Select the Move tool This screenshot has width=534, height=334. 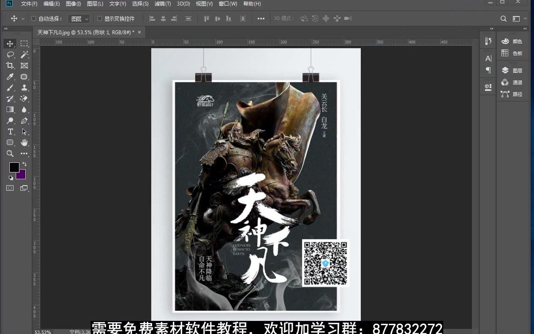pyautogui.click(x=11, y=43)
